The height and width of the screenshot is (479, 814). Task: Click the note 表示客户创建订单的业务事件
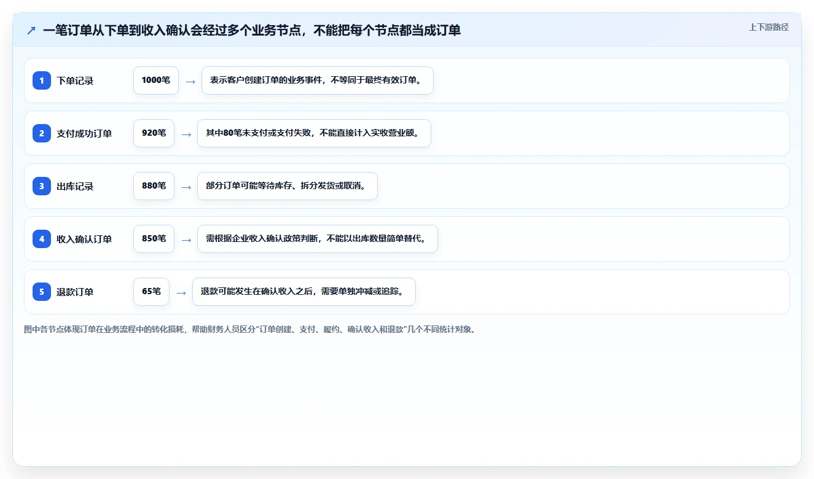coord(318,80)
